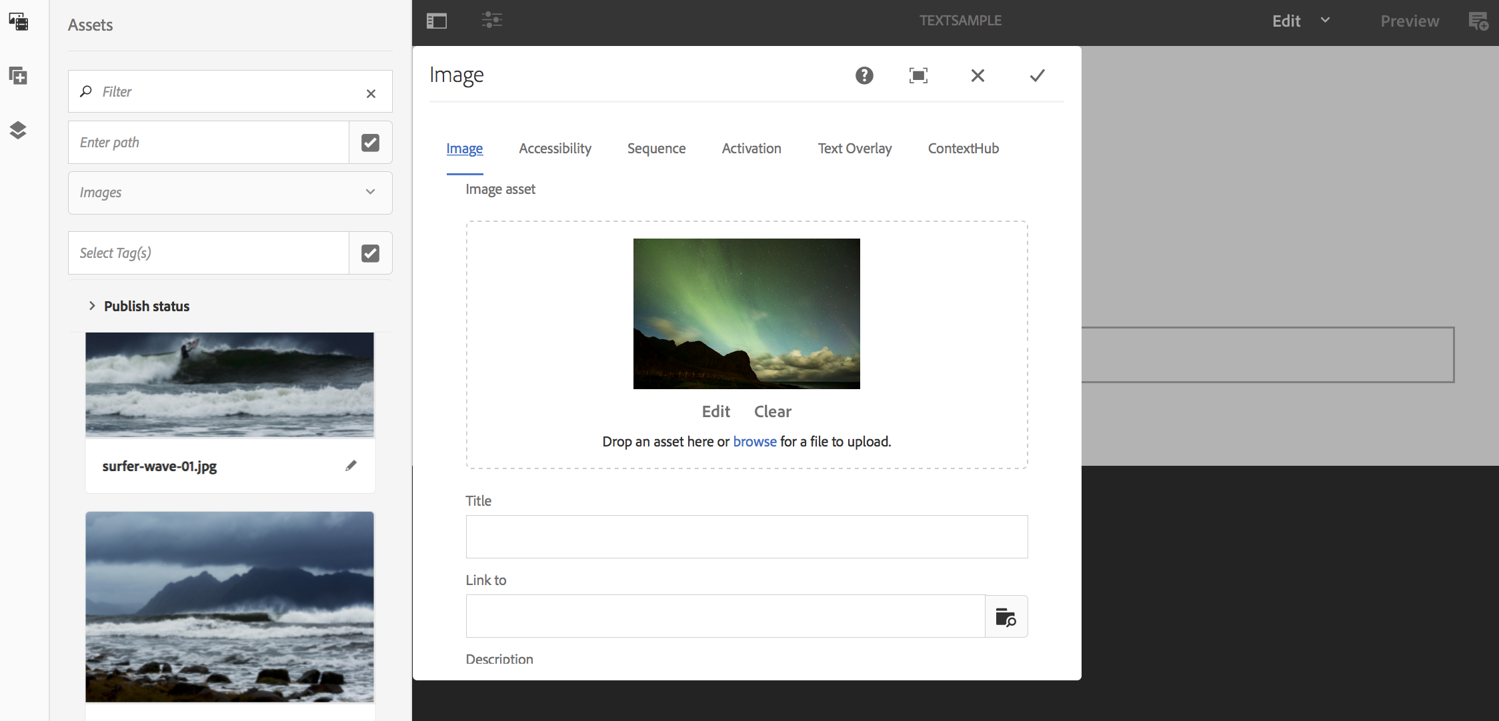Screen dimensions: 1499x721
Task: Open the Content Tree layers icon
Action: [19, 130]
